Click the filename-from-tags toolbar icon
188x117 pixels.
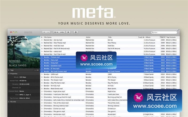(62, 32)
